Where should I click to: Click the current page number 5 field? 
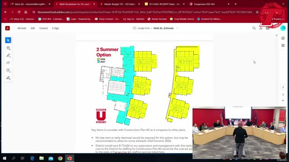tap(283, 87)
